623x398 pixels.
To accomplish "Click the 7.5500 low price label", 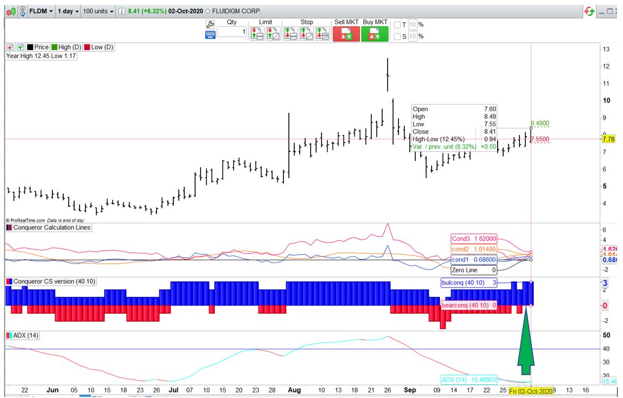I will [540, 139].
